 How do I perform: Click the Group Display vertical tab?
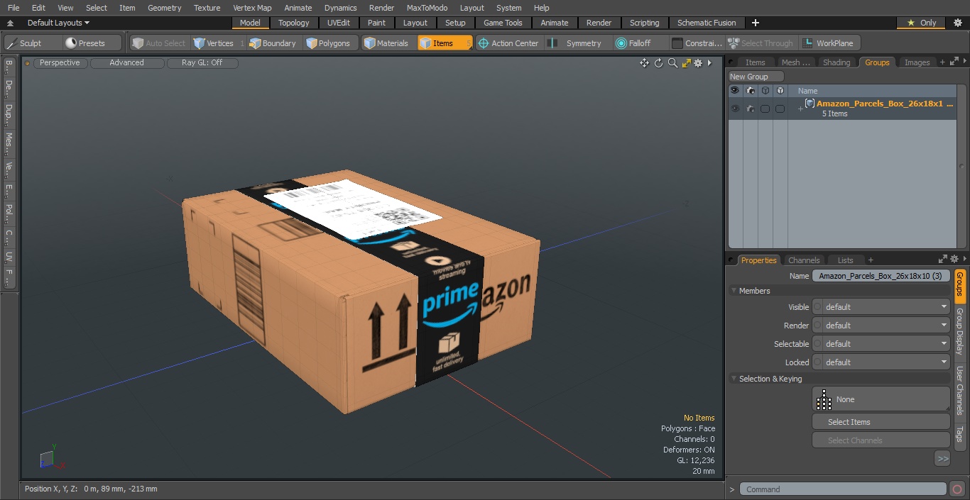959,331
